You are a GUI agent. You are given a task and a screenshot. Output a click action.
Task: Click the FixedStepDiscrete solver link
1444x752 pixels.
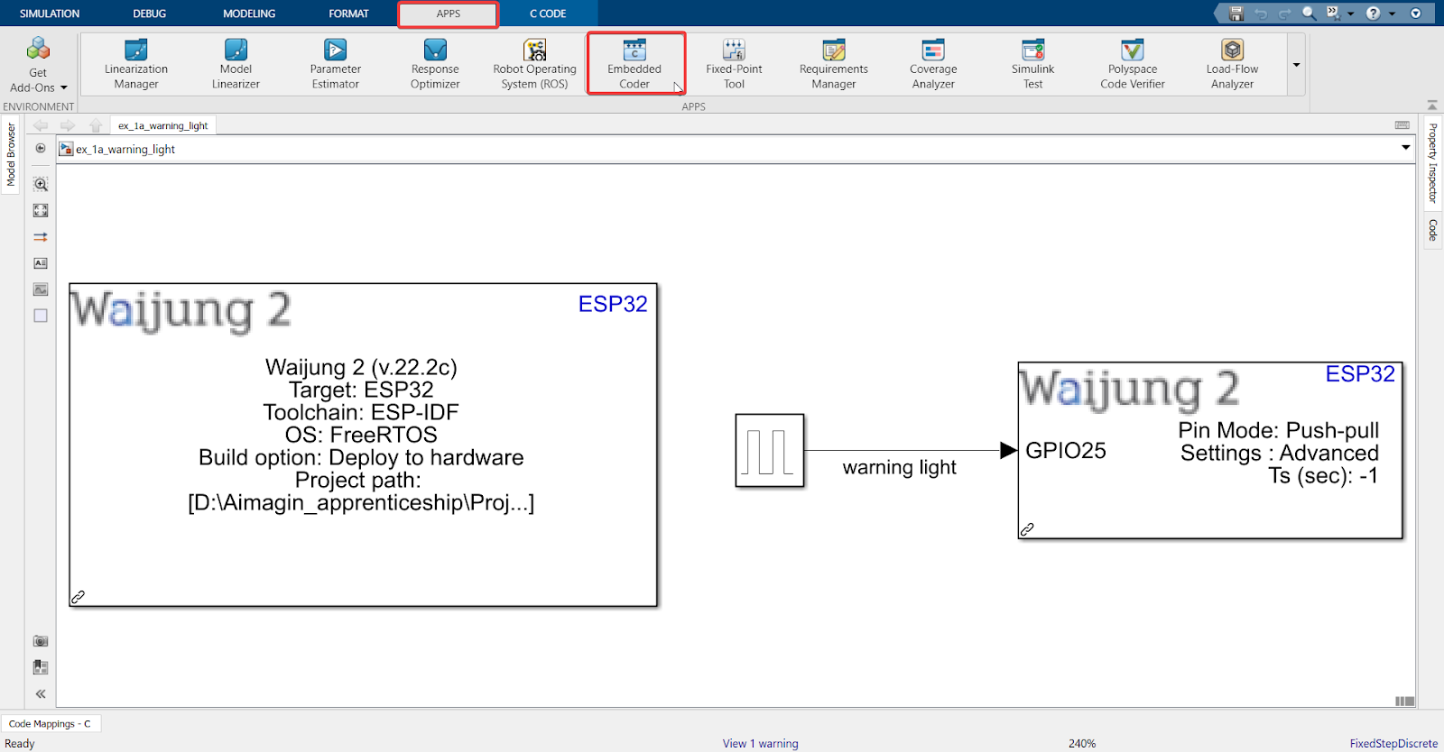(1393, 743)
